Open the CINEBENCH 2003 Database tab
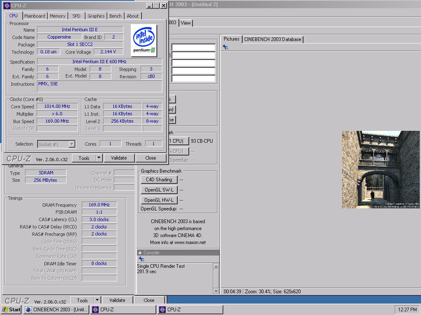 273,39
